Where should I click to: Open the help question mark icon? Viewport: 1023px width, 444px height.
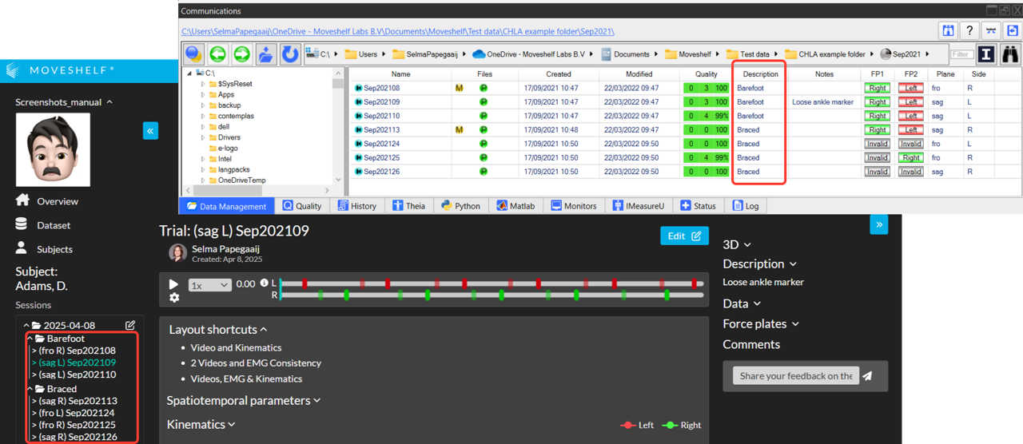tap(969, 30)
